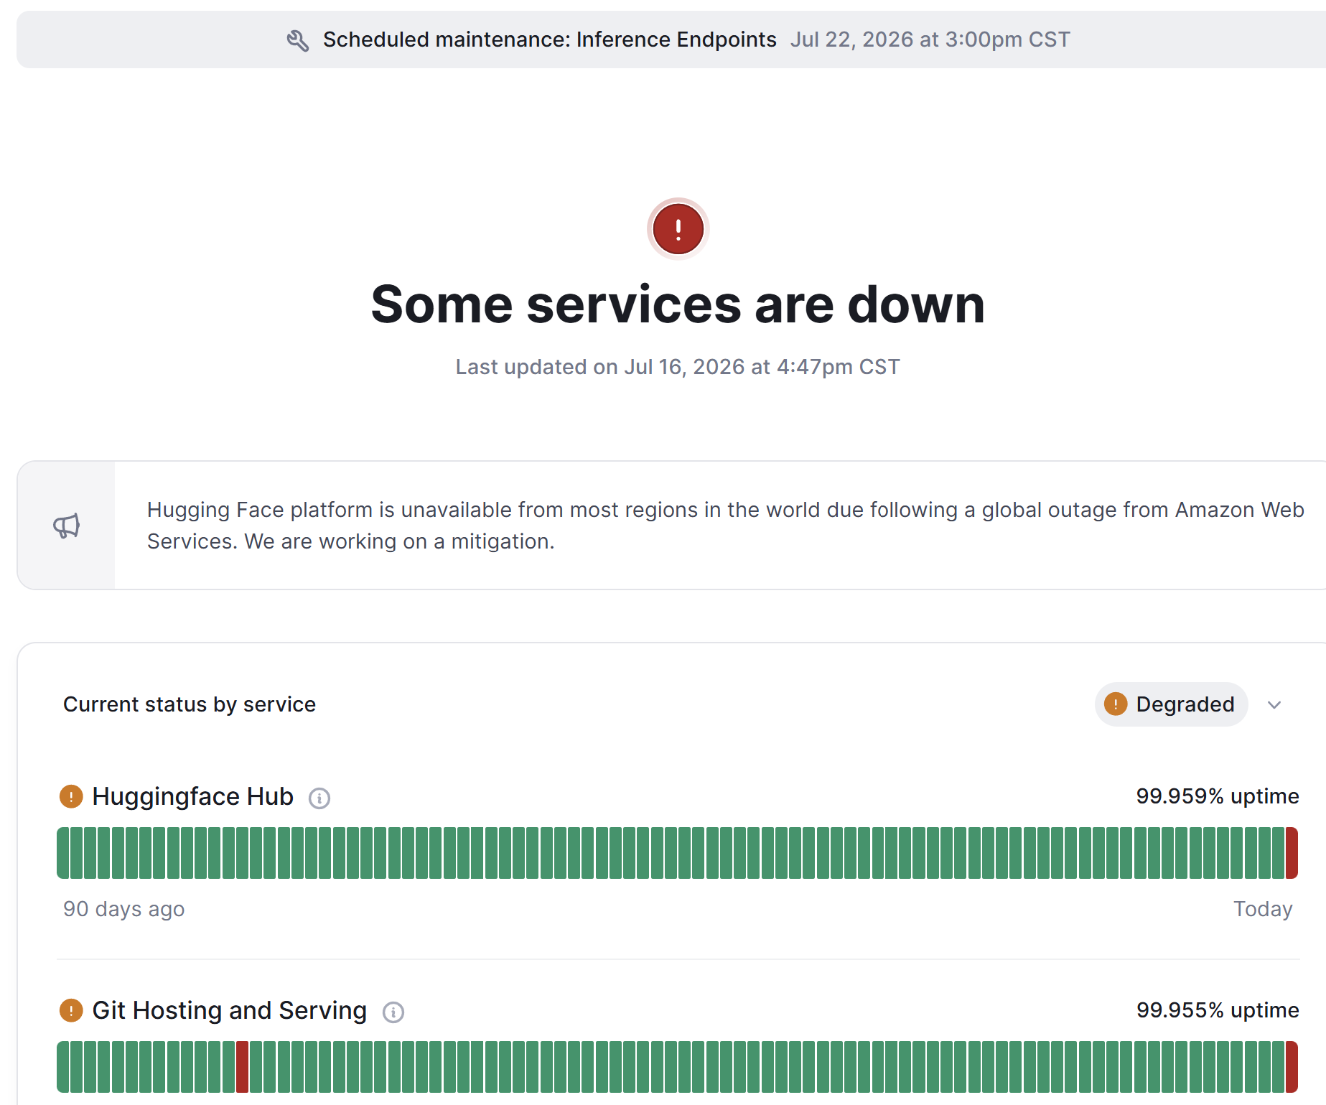Screen dimensions: 1326x1105
Task: Click the 'Today' label under Hub timeline
Action: 1263,909
